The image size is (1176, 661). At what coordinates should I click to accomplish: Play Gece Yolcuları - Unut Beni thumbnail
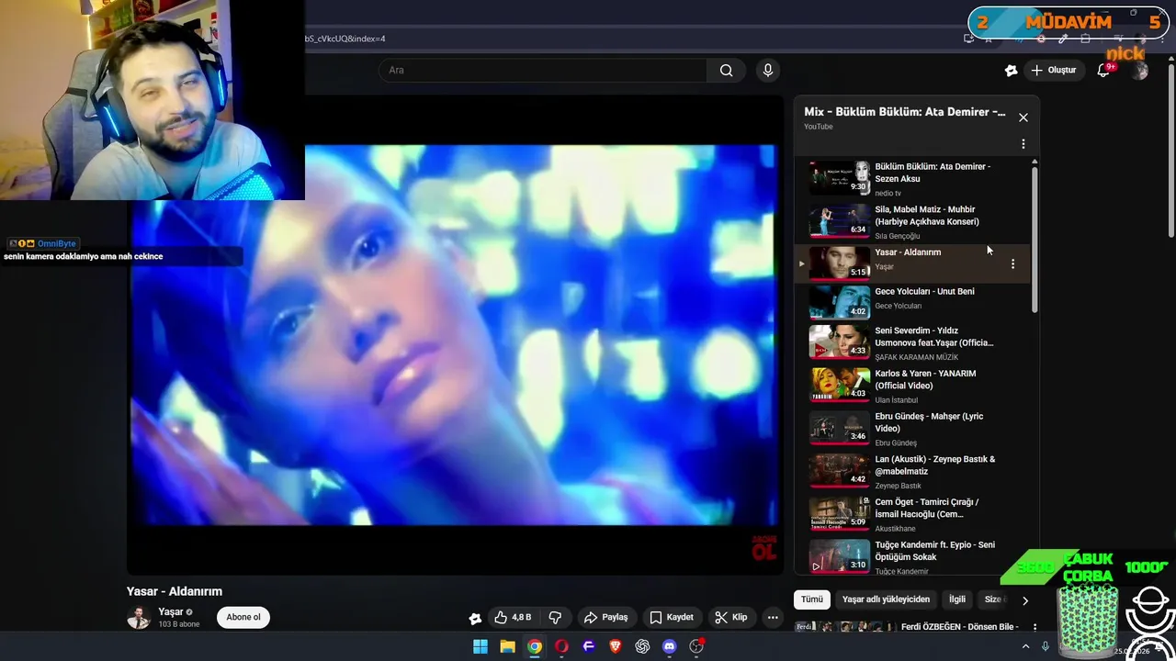click(839, 302)
